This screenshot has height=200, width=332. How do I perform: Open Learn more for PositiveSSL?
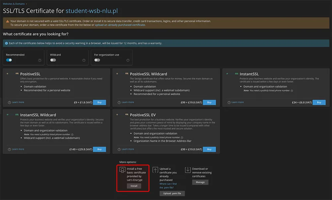coord(18,102)
